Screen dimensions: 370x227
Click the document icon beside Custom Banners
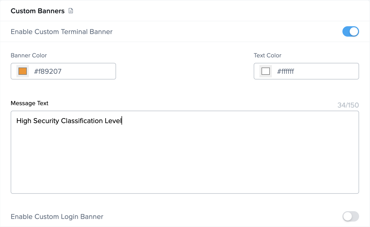[x=71, y=11]
